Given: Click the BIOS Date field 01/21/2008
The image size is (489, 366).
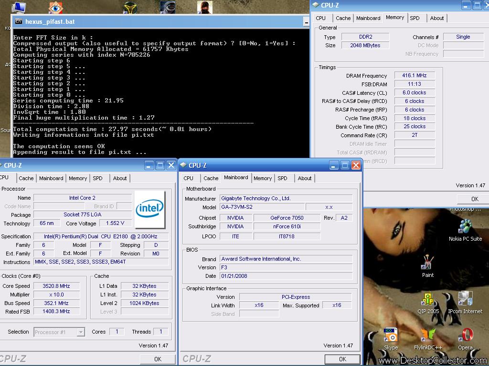Looking at the screenshot, I should coord(286,276).
